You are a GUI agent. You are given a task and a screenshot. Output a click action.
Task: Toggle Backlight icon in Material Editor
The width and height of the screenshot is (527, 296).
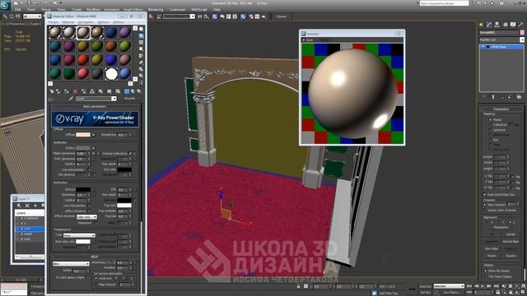[x=141, y=36]
